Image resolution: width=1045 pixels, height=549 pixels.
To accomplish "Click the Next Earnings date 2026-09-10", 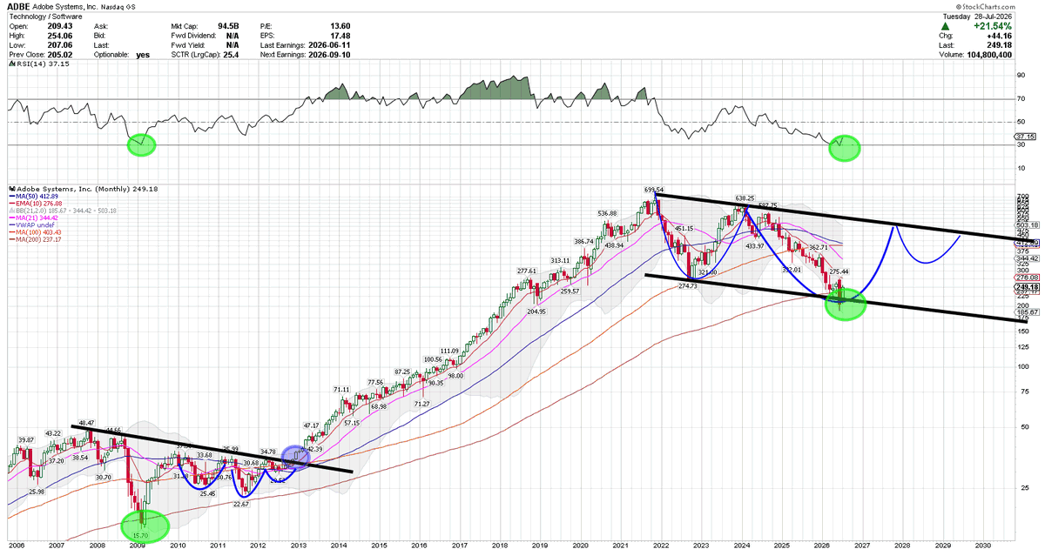I will point(329,55).
